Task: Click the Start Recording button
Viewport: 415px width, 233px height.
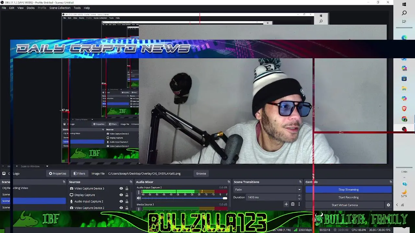Action: coord(349,197)
